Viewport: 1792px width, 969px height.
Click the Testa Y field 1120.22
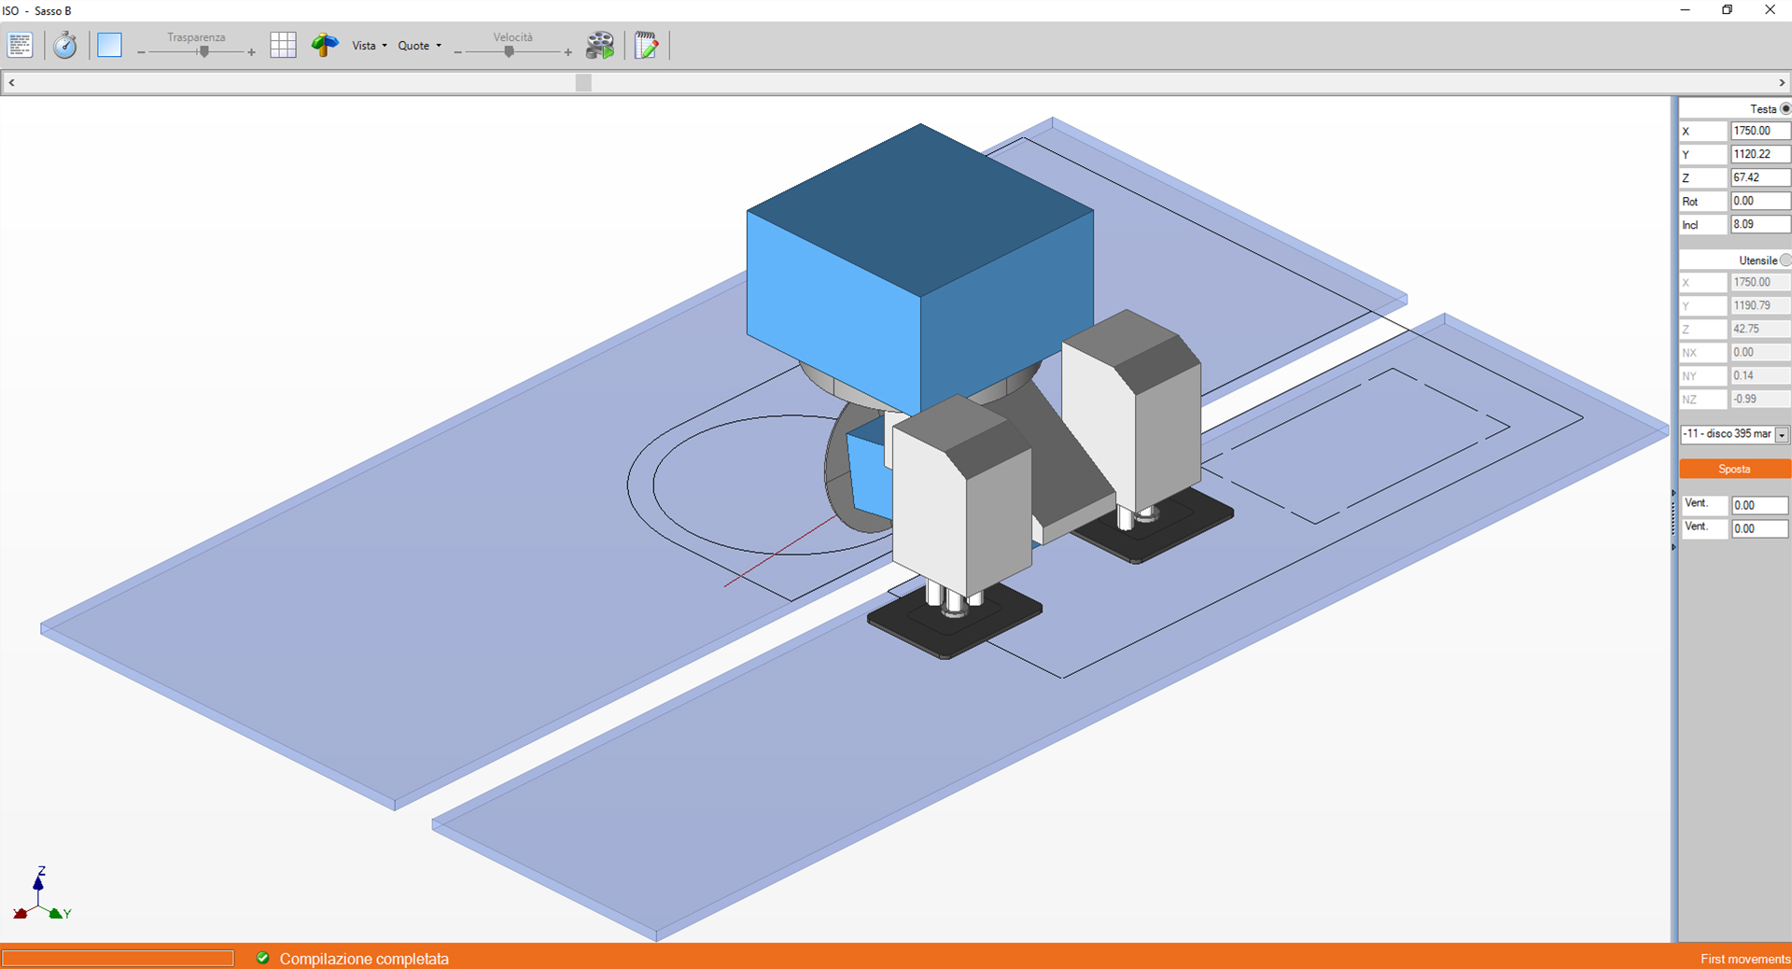tap(1760, 154)
